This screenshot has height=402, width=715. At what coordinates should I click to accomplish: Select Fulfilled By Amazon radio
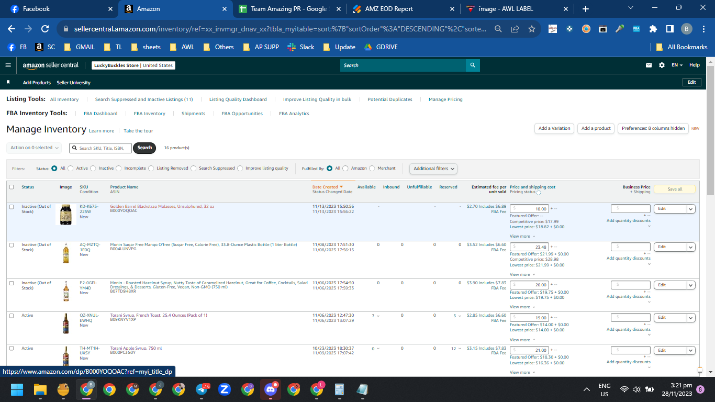345,169
